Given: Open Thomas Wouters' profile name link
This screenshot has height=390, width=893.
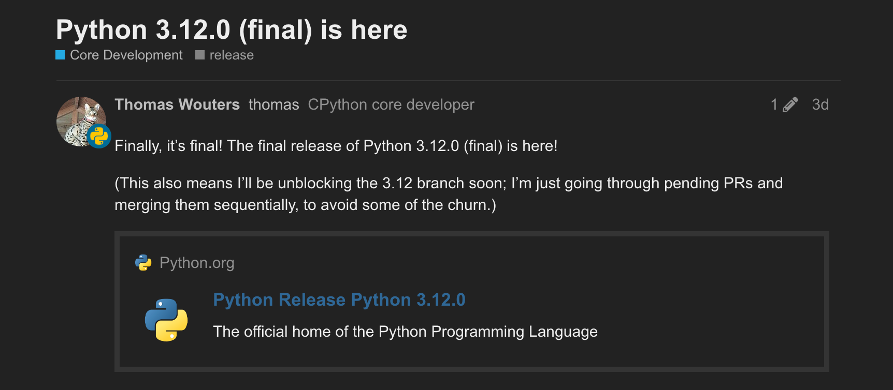Looking at the screenshot, I should click(x=177, y=104).
